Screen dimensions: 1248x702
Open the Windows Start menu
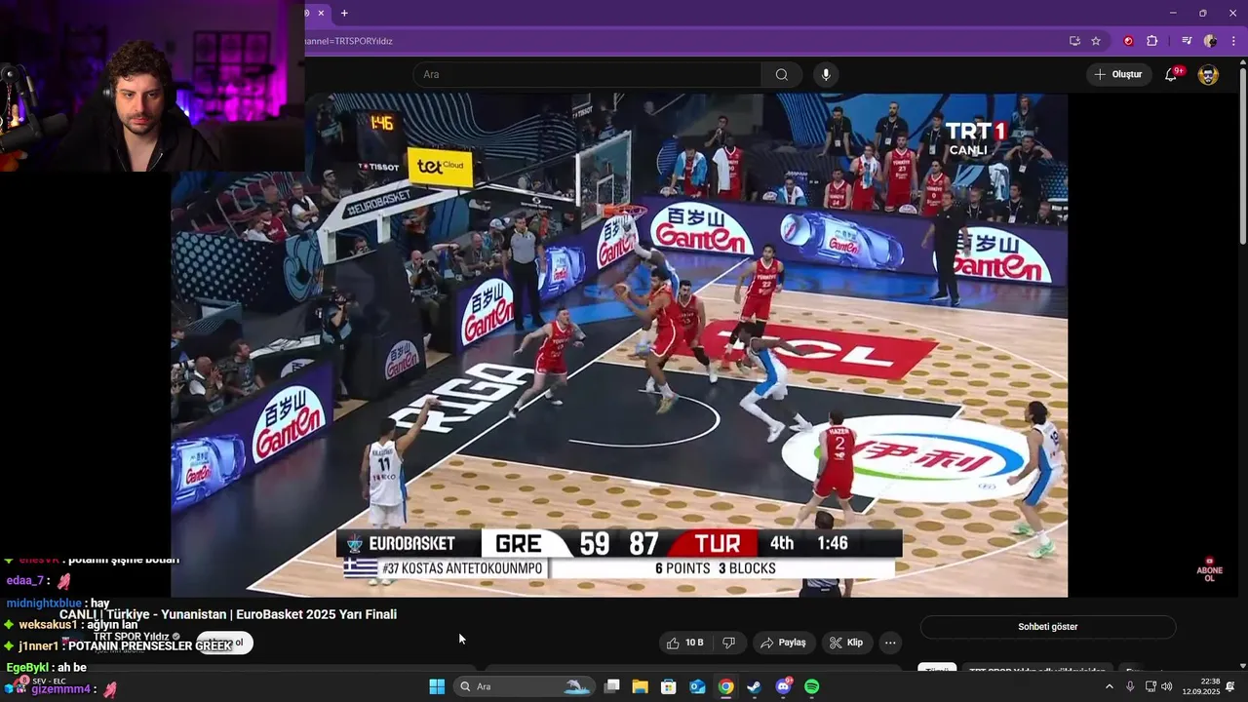pos(437,686)
